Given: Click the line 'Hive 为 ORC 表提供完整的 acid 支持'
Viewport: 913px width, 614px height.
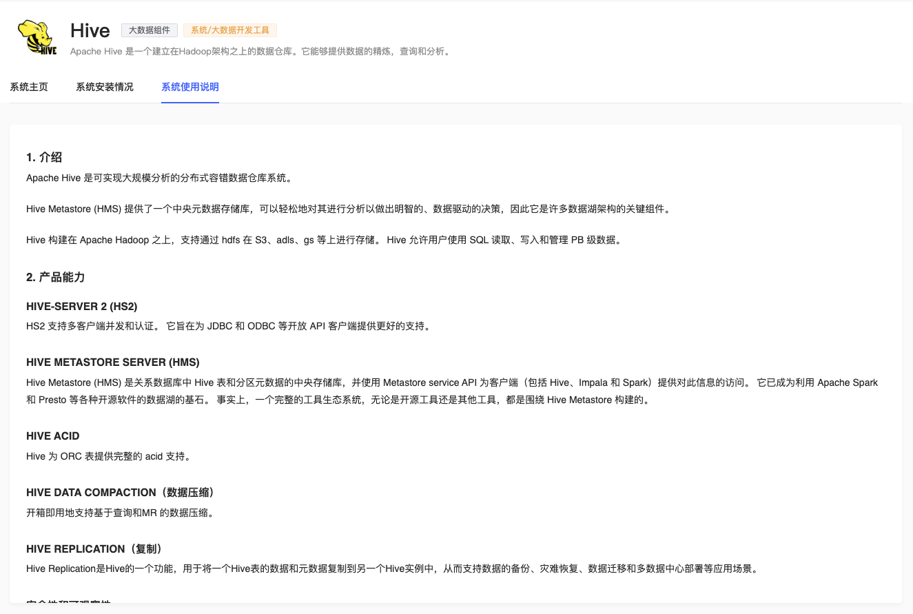Looking at the screenshot, I should coord(108,456).
